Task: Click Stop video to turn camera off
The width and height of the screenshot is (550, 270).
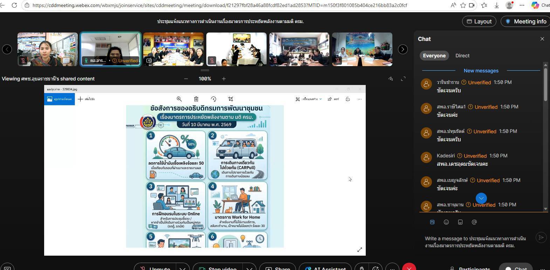Action: pyautogui.click(x=218, y=268)
